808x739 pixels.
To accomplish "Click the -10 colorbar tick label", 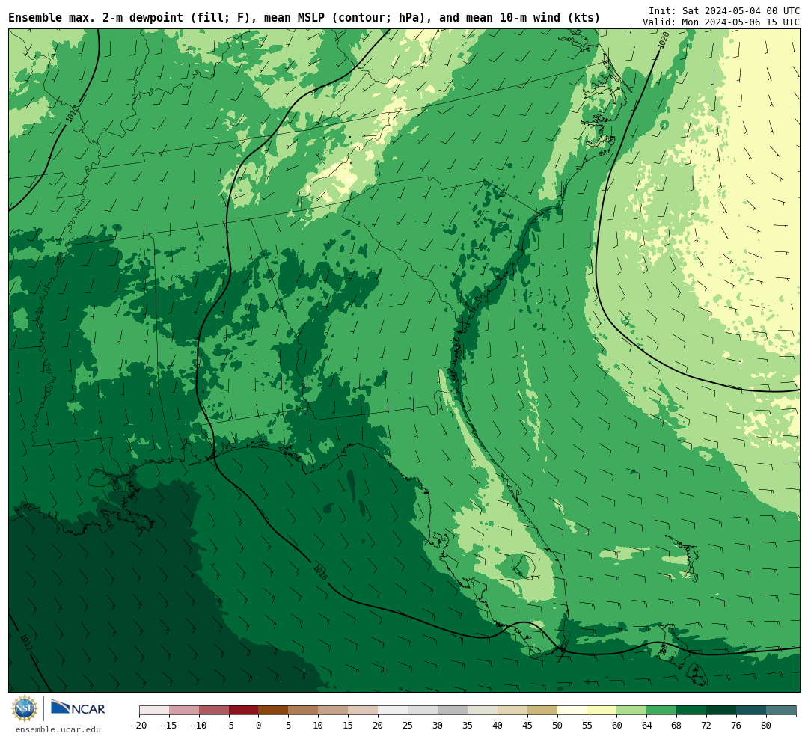I will point(199,726).
